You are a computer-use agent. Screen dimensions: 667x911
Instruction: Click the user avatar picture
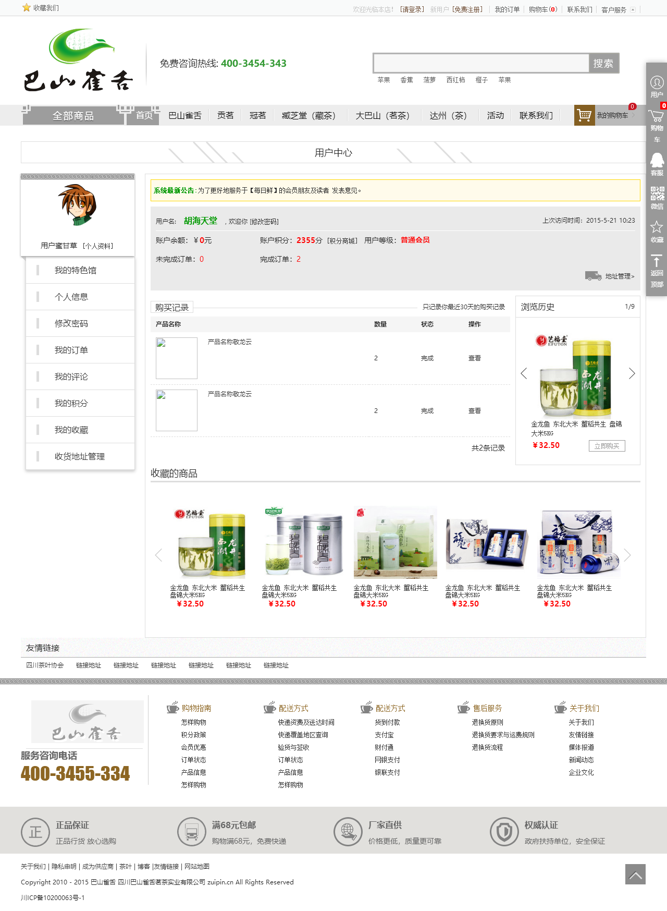77,205
